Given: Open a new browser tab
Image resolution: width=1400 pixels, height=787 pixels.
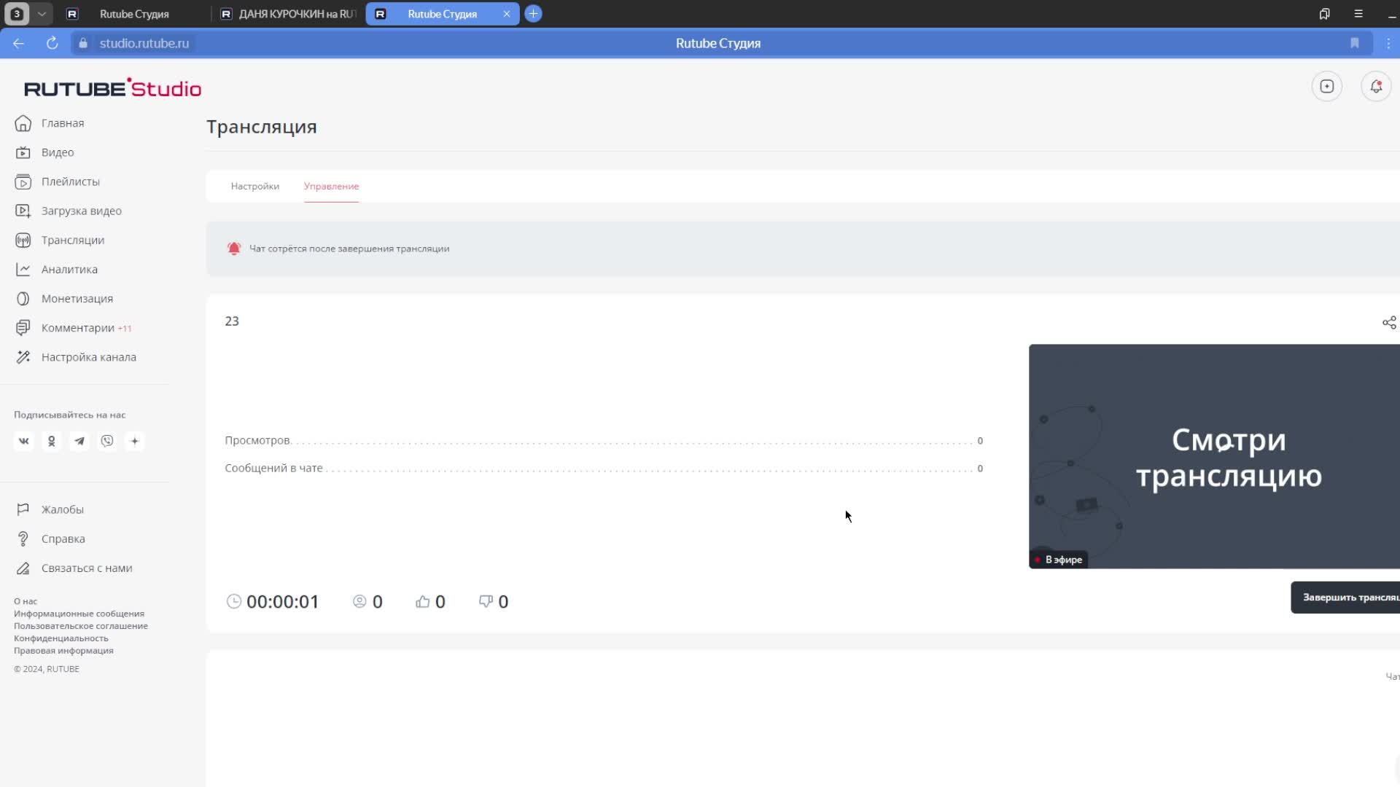Looking at the screenshot, I should pos(533,14).
